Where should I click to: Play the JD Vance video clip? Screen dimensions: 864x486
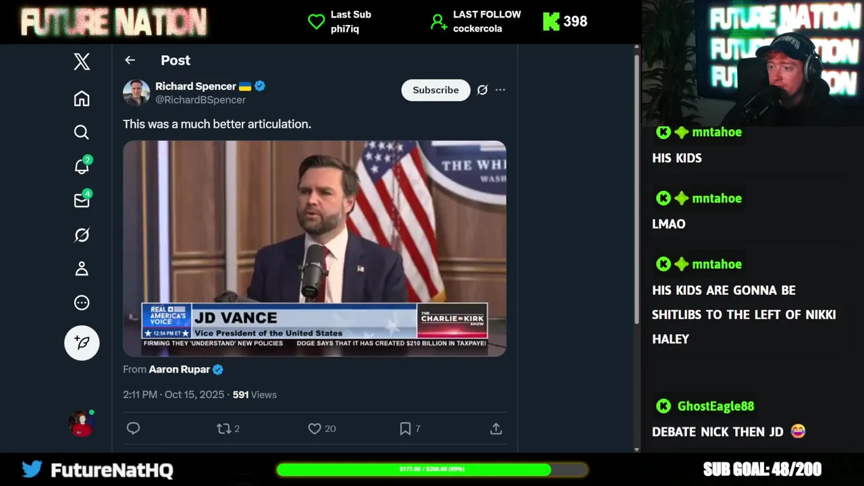pos(315,248)
